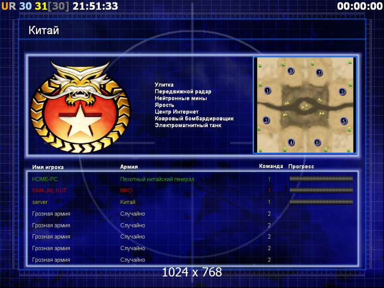Select start position 5 on the map
This screenshot has width=384, height=288.
344,121
